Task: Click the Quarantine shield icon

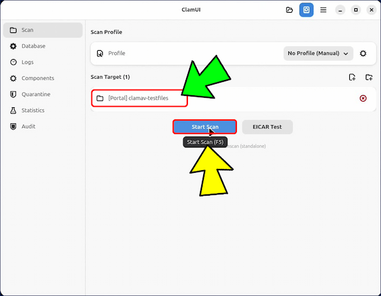Action: pos(13,94)
